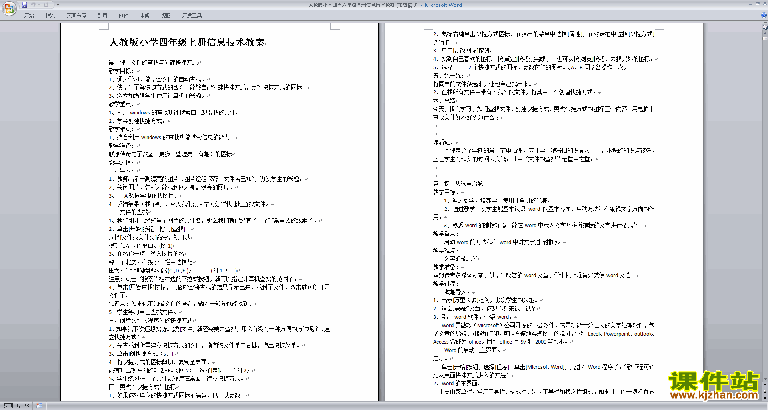Click the title 人教版小学四年级上册信息技术教案
The height and width of the screenshot is (410, 768).
point(187,42)
